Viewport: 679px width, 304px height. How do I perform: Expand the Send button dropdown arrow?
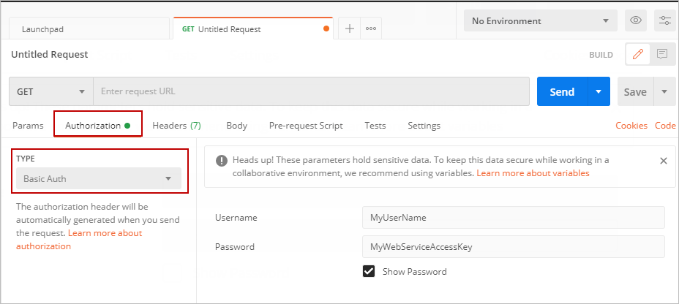pos(599,92)
